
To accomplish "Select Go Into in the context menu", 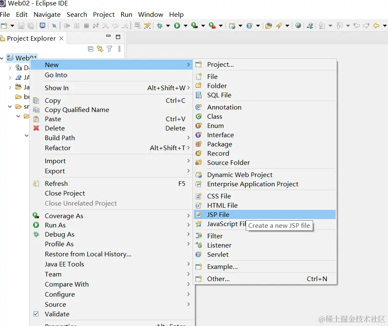I will coord(112,75).
